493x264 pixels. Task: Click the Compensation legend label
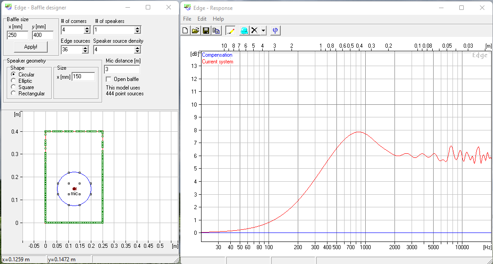(x=217, y=55)
